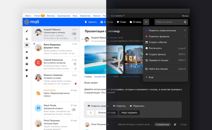This screenshot has width=212, height=130.
Task: Click sender avatar of Андрей Ивашин in message header
Action: click(87, 39)
